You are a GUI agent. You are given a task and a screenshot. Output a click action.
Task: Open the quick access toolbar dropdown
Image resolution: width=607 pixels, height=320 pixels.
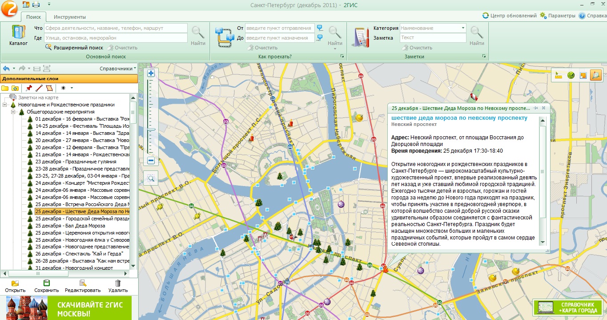click(48, 4)
